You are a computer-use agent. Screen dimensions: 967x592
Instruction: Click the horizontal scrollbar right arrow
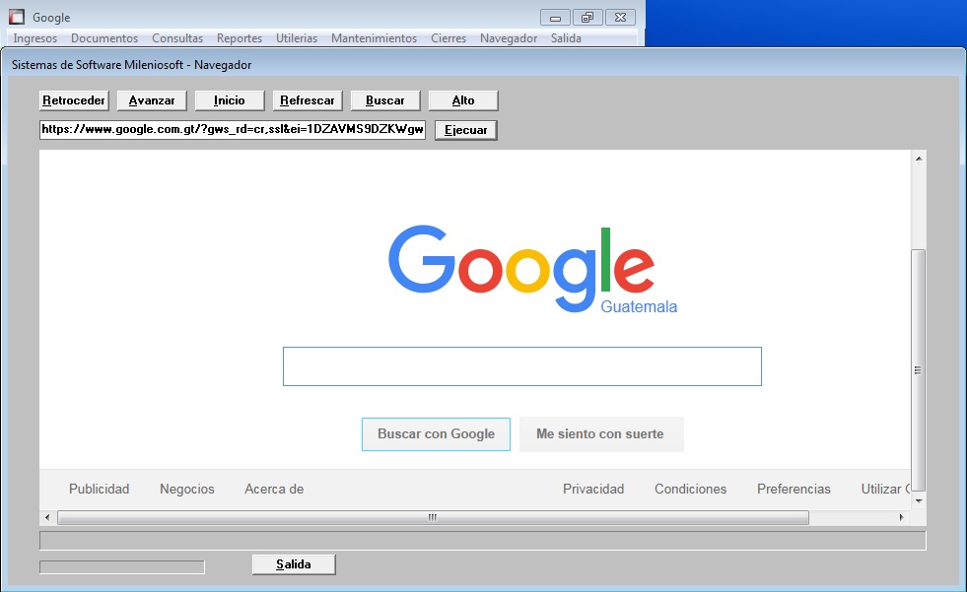pyautogui.click(x=902, y=517)
